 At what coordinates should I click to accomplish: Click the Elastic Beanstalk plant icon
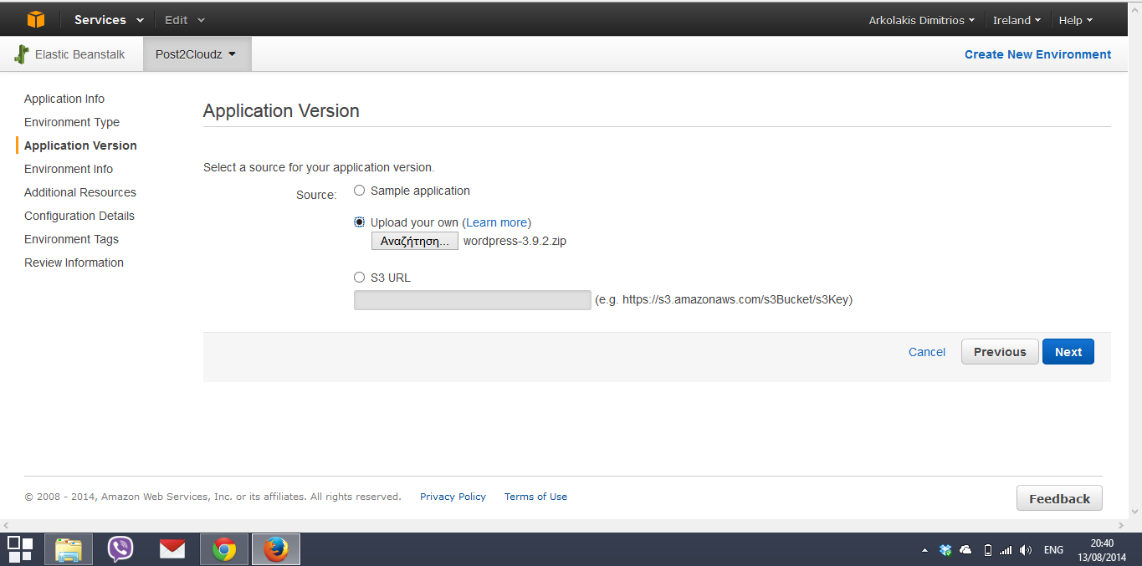tap(22, 54)
